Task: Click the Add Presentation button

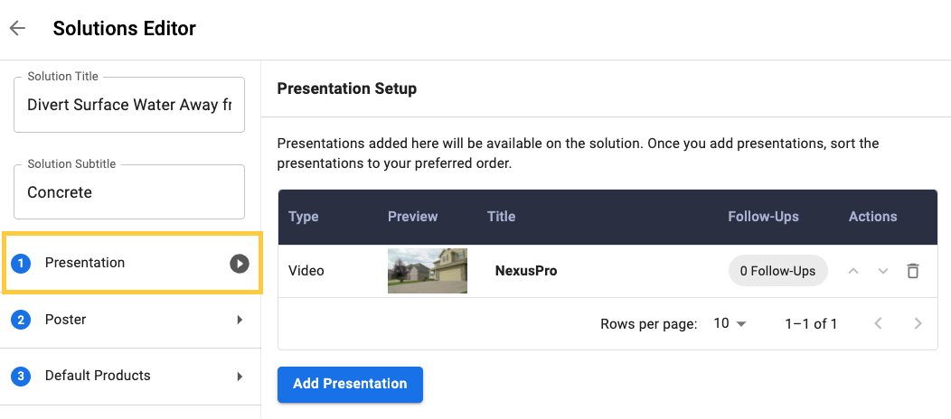Action: pos(350,384)
